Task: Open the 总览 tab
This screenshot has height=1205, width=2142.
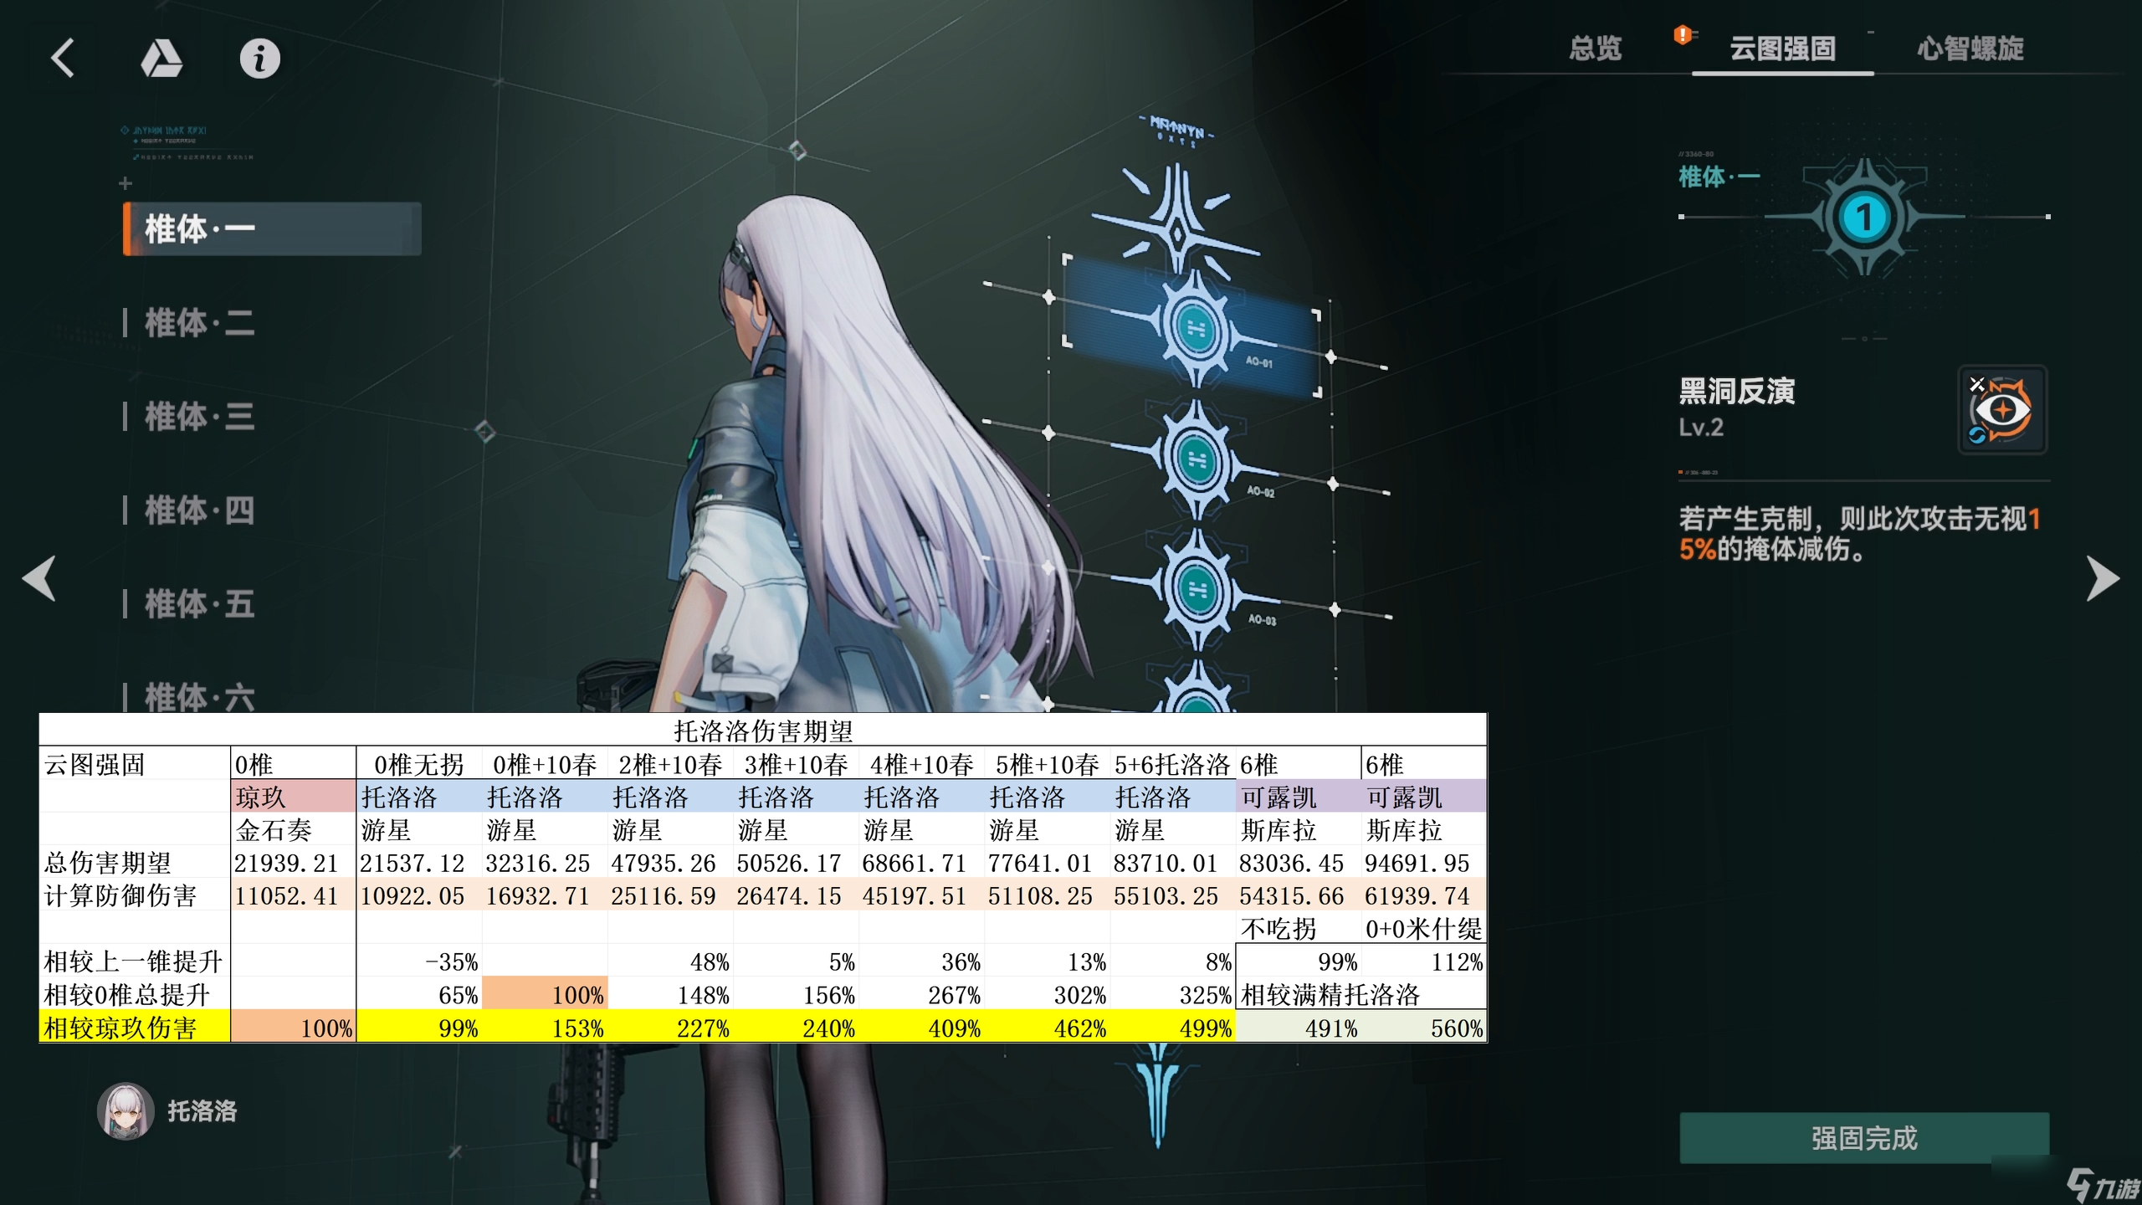Action: (x=1595, y=49)
